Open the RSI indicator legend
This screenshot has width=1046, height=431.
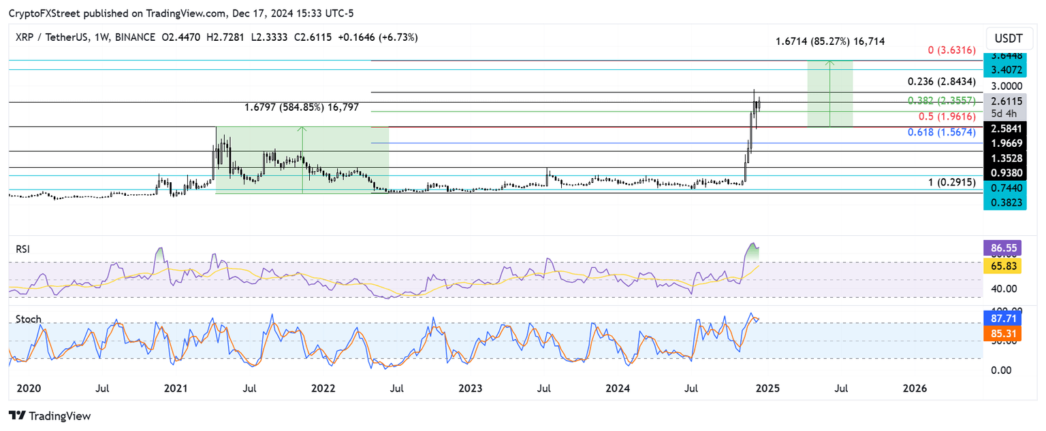(x=22, y=249)
